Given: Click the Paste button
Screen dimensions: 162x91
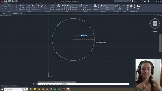Looking at the screenshot, I should (x=131, y=7).
